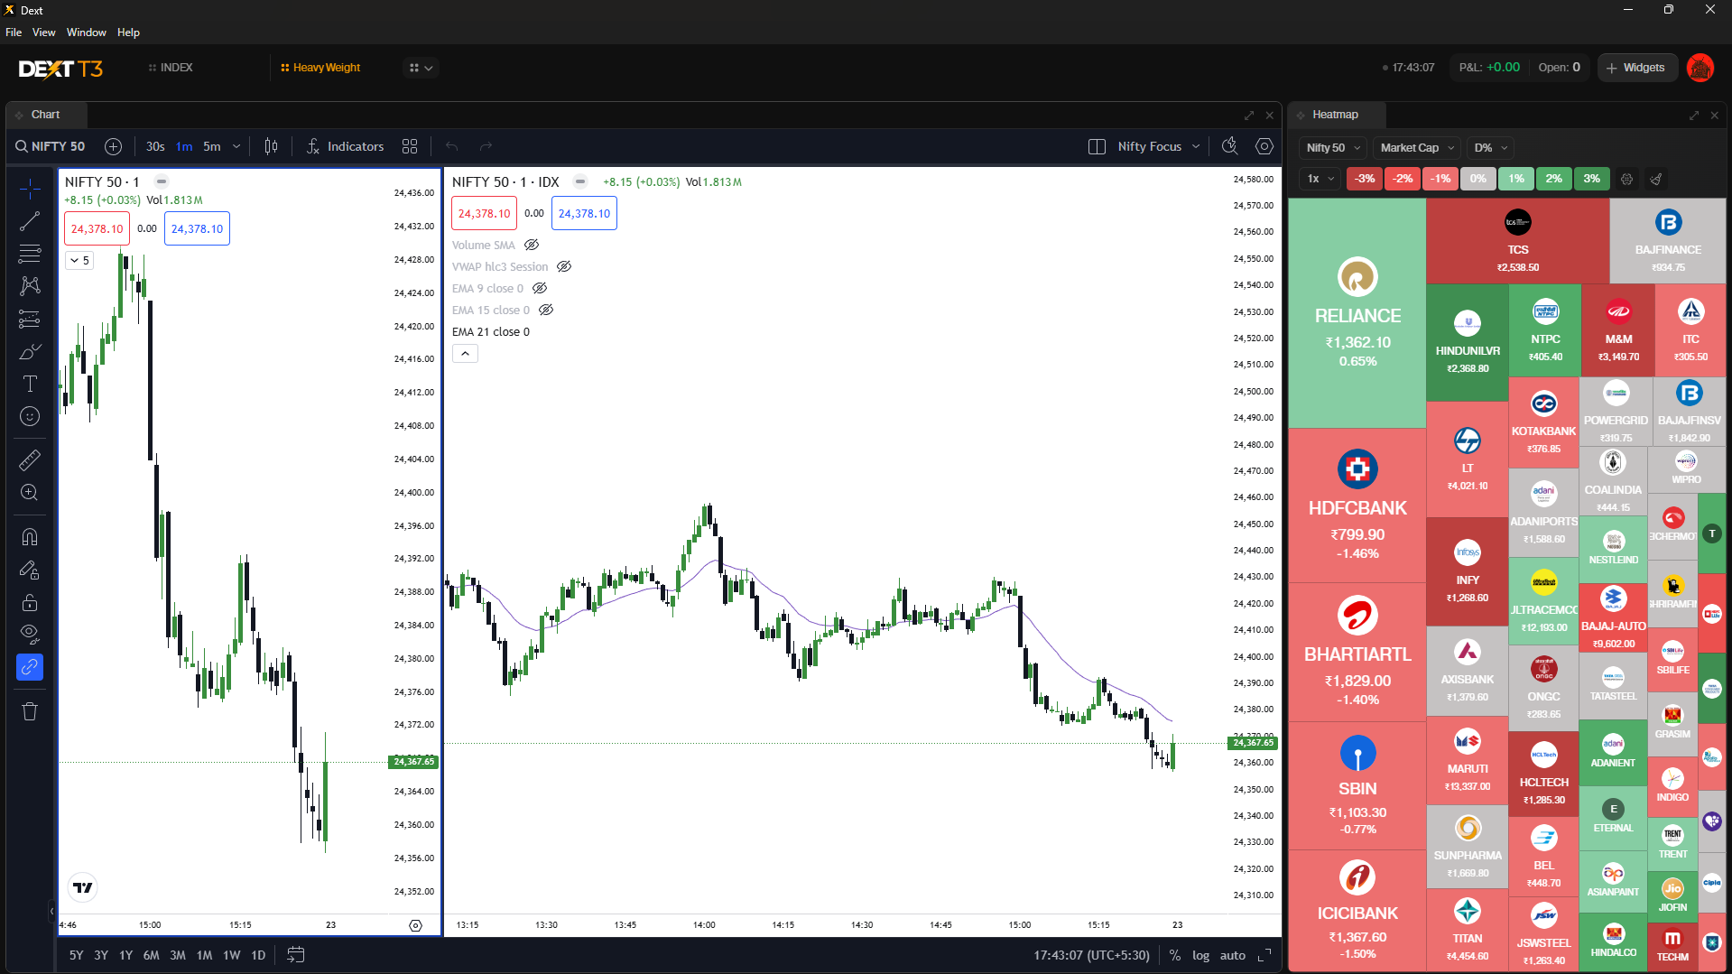Expand the timeframe interval dropdown
The width and height of the screenshot is (1732, 974).
click(236, 146)
